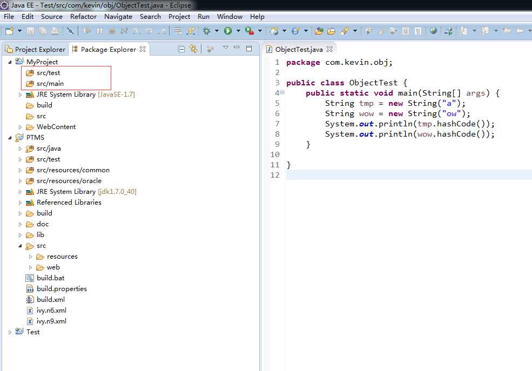Open the File menu
The image size is (532, 371).
click(9, 17)
